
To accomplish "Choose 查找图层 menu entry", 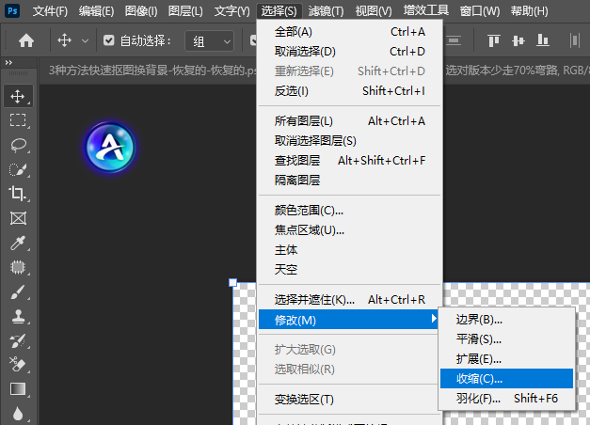I will pyautogui.click(x=349, y=160).
